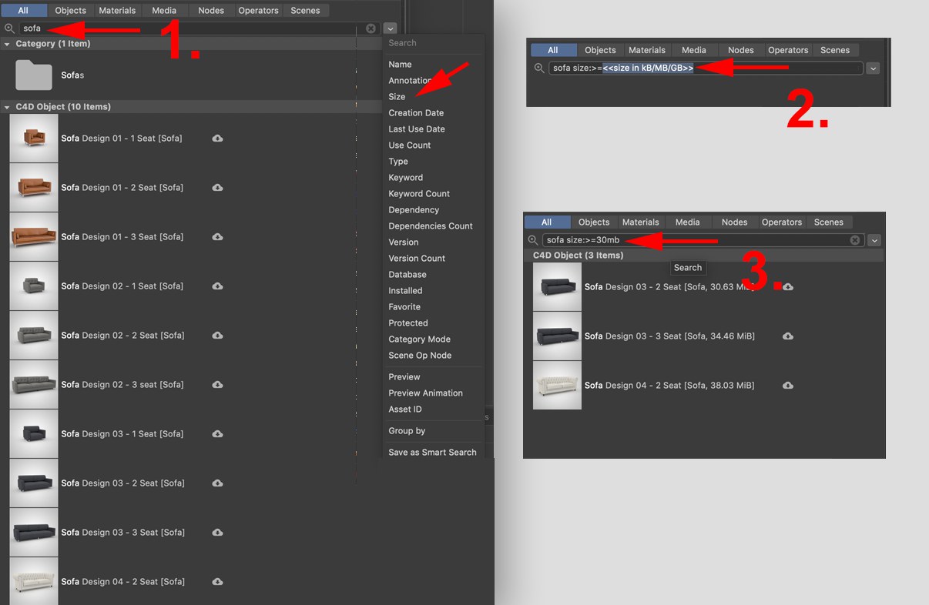This screenshot has height=605, width=929.
Task: Open the Sofas category folder
Action: click(33, 75)
